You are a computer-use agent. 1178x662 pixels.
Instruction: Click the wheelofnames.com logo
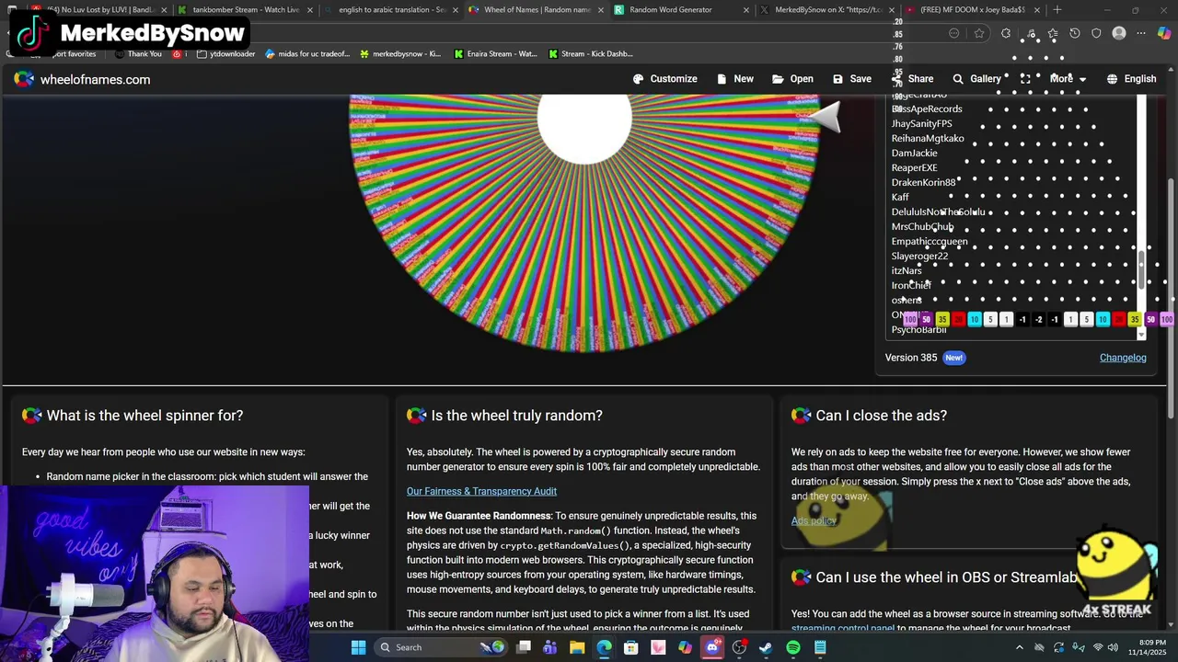point(81,79)
